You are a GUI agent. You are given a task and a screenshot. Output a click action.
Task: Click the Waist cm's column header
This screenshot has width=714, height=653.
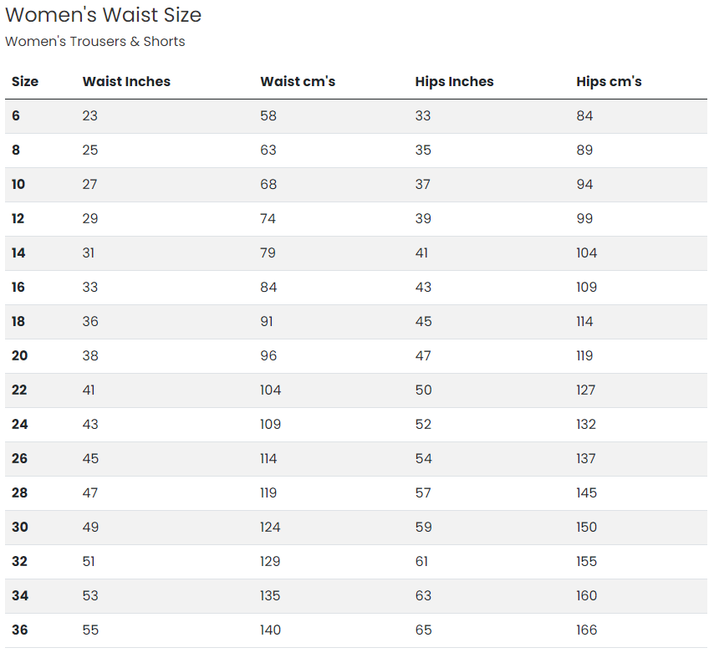tap(298, 81)
